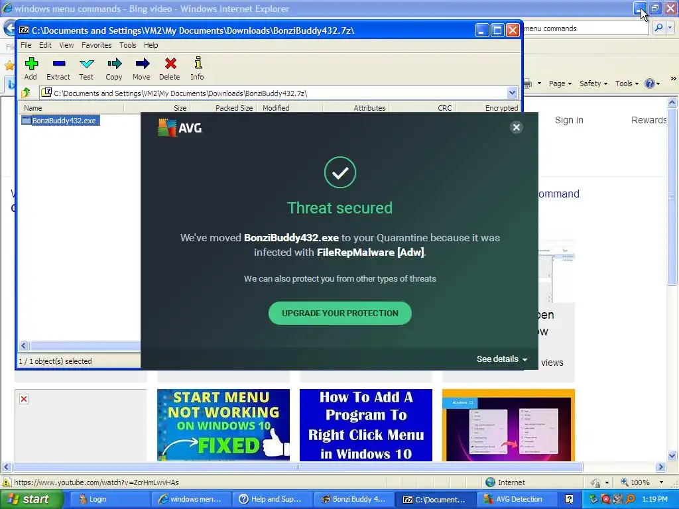Run Test on the archive
Viewport: 679px width, 509px height.
(86, 68)
